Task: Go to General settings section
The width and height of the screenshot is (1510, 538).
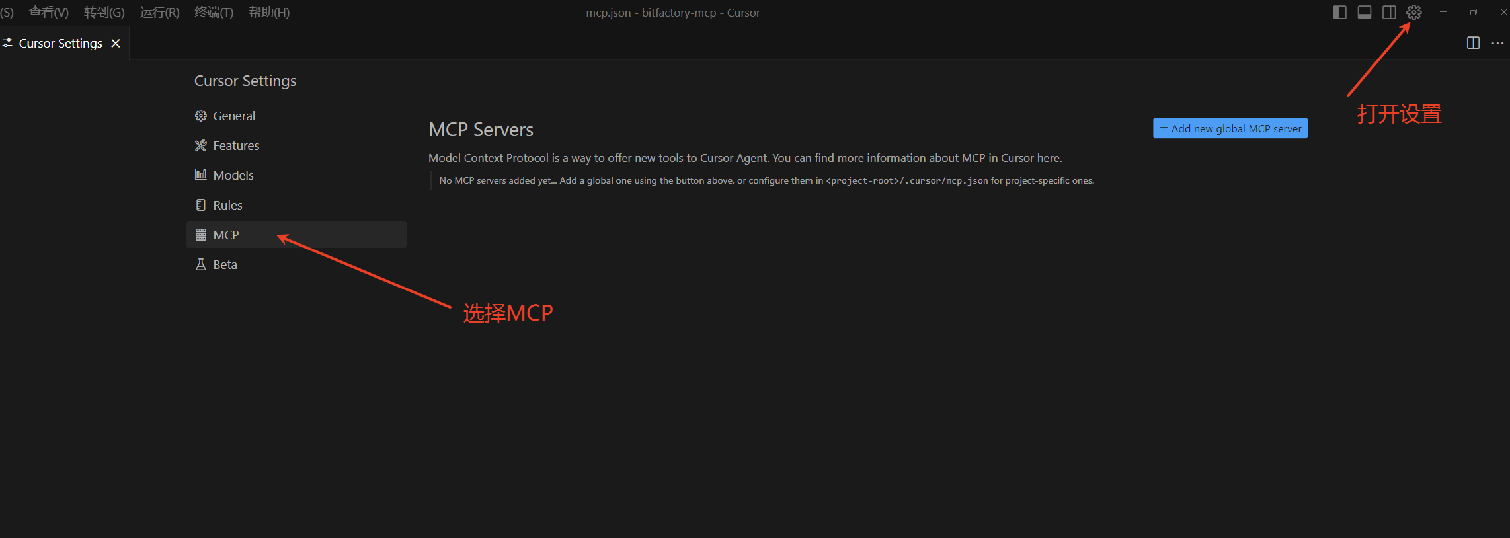Action: point(296,116)
